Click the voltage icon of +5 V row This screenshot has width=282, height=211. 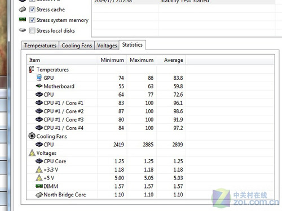[x=39, y=178]
